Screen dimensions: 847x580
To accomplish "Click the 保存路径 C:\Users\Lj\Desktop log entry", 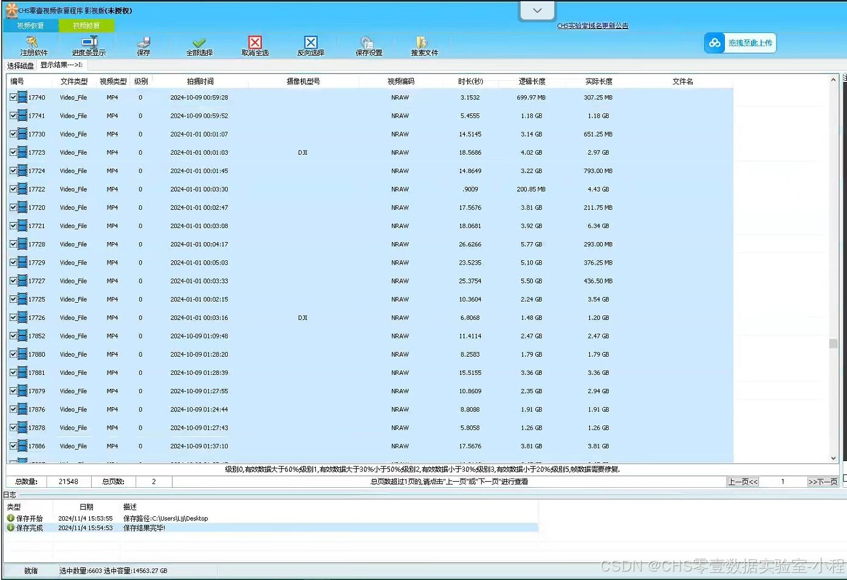I will tap(165, 518).
